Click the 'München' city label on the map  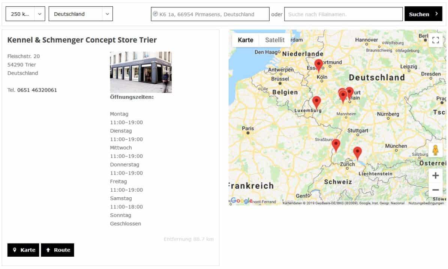(x=396, y=146)
